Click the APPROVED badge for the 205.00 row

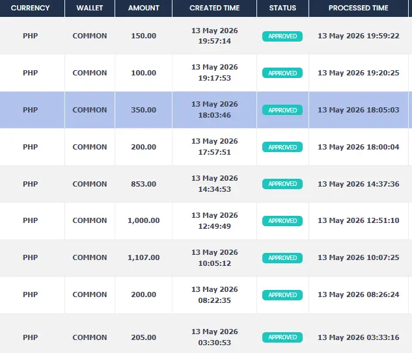coord(282,337)
